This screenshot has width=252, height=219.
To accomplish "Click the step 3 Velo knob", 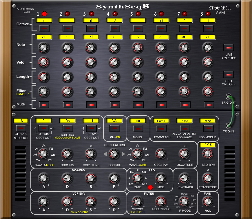I will click(x=91, y=62).
